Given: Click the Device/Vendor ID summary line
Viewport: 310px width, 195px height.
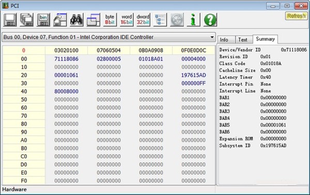Looking at the screenshot, I should point(263,50).
